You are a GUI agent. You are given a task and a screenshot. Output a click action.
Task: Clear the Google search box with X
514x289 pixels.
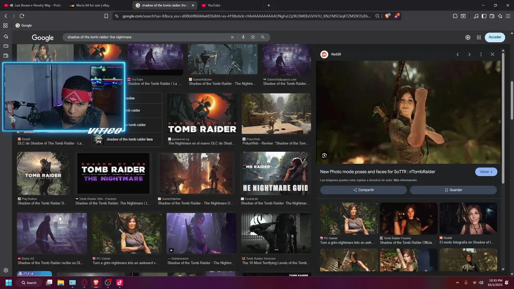[x=232, y=37]
